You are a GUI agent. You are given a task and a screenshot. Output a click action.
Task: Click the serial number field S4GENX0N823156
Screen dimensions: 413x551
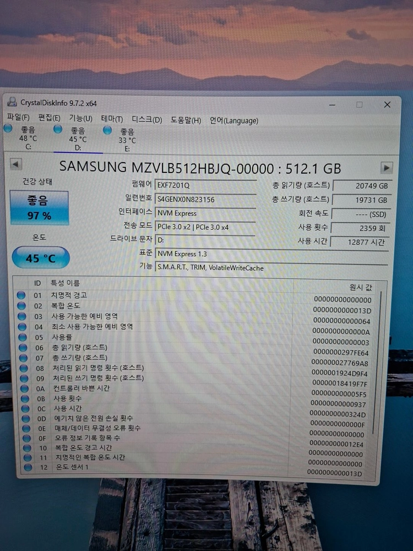click(205, 199)
